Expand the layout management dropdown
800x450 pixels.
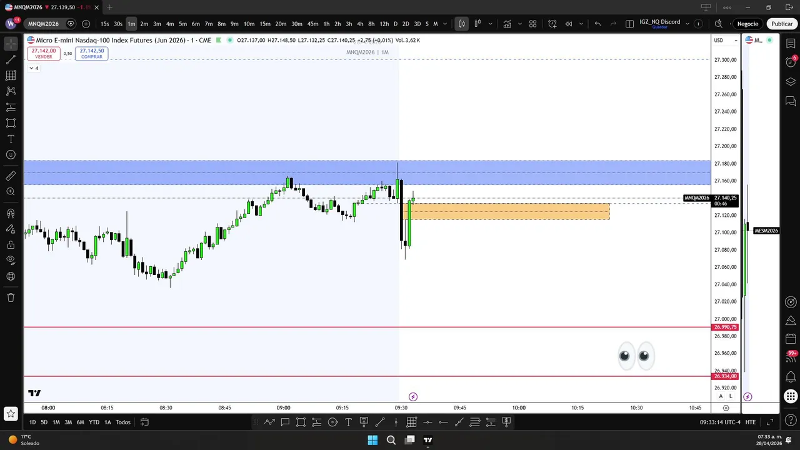point(687,24)
